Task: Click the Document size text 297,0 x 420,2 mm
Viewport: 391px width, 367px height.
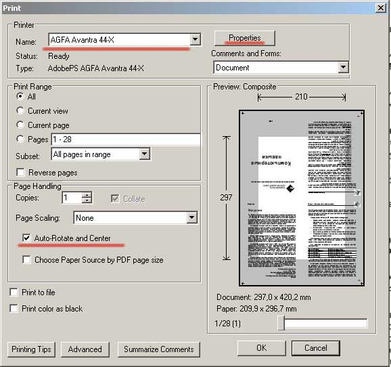Action: point(282,297)
